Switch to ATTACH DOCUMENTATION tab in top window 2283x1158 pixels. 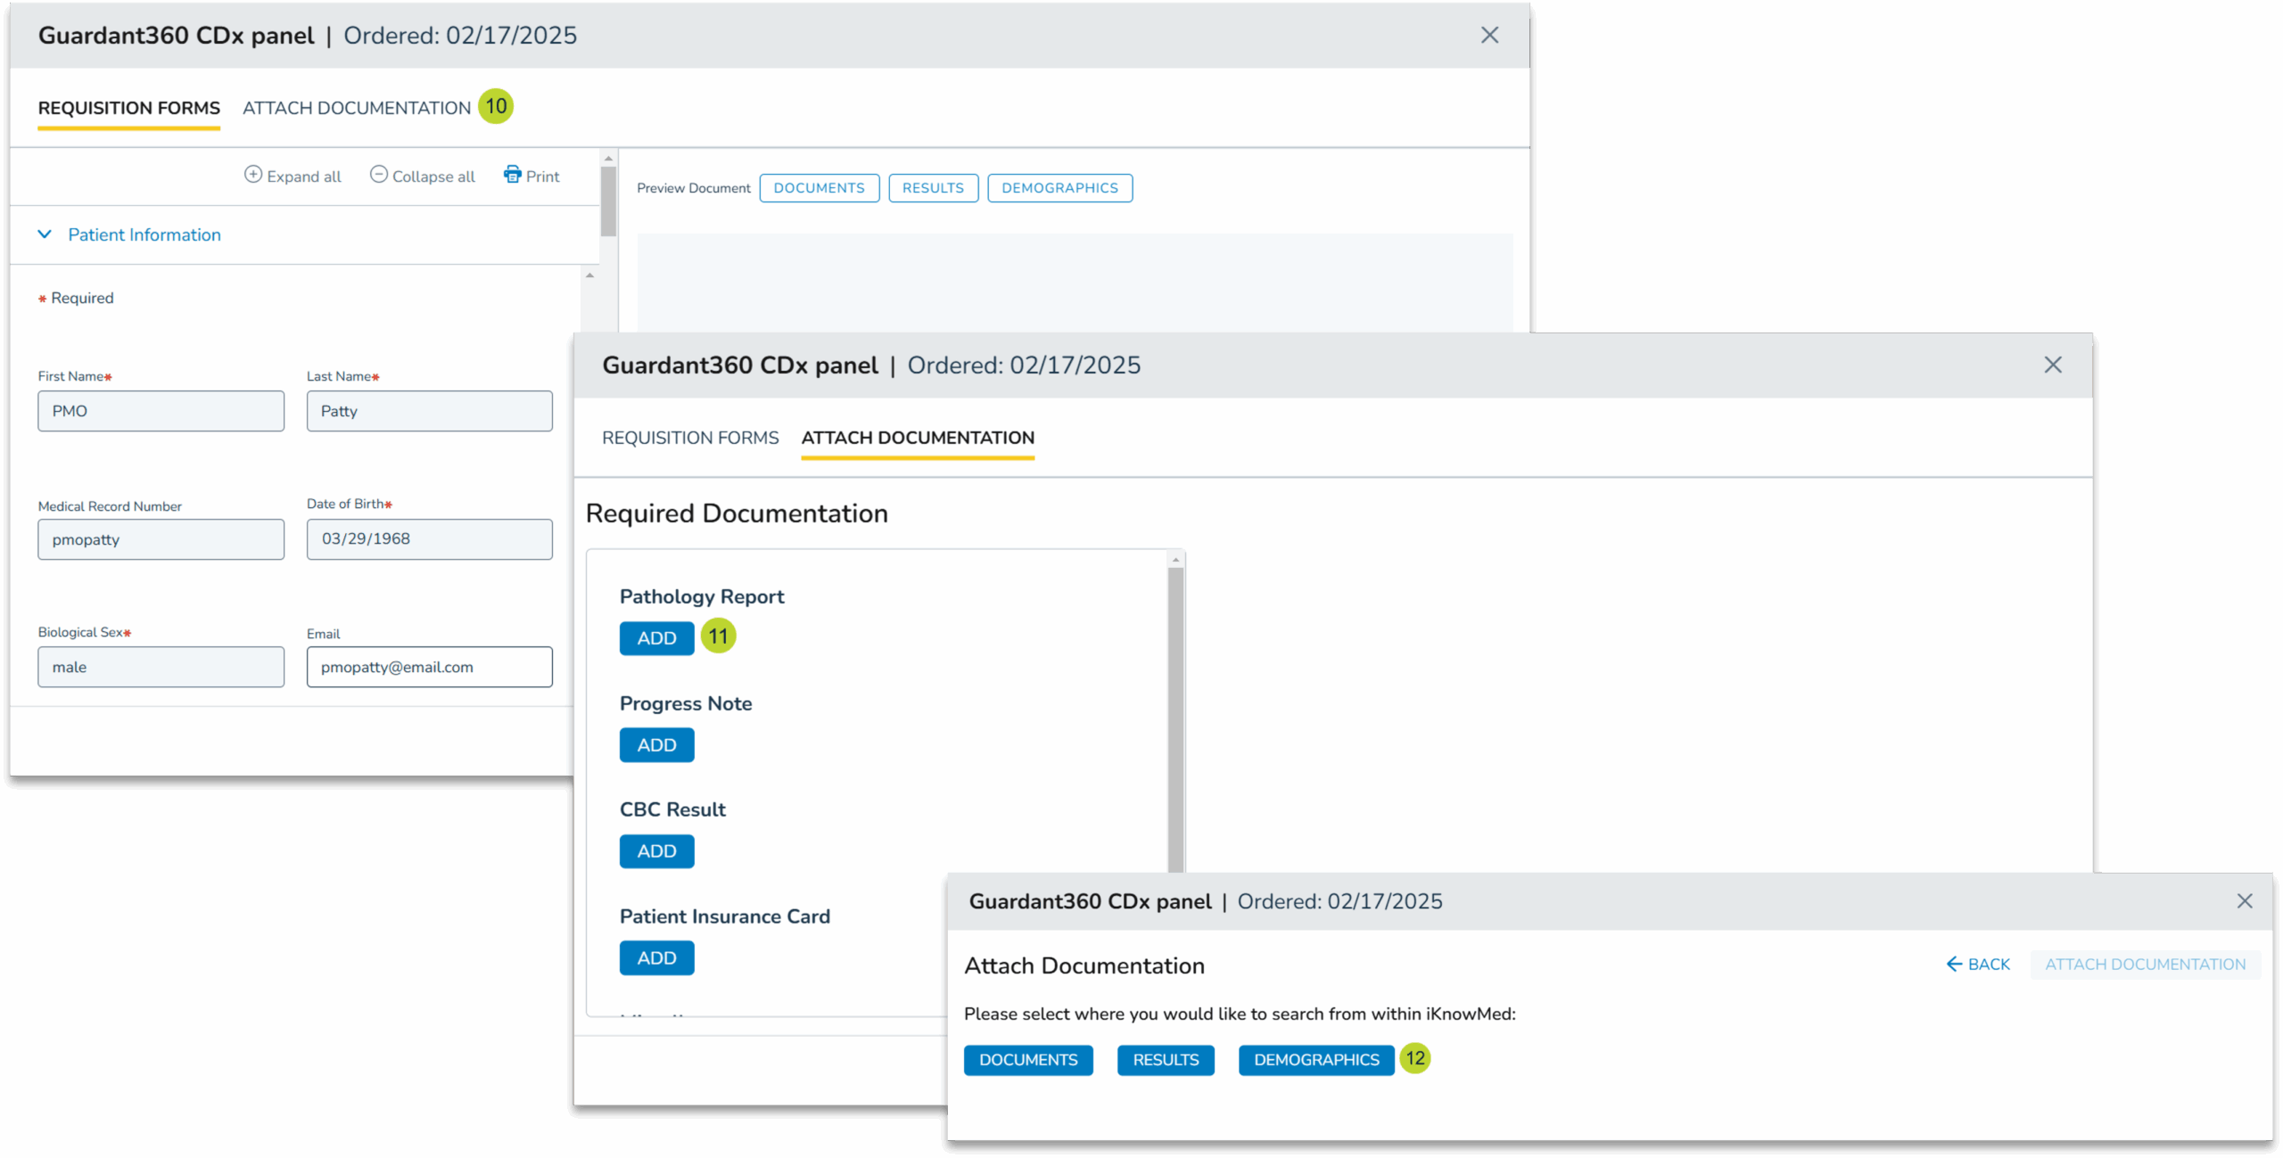click(357, 108)
